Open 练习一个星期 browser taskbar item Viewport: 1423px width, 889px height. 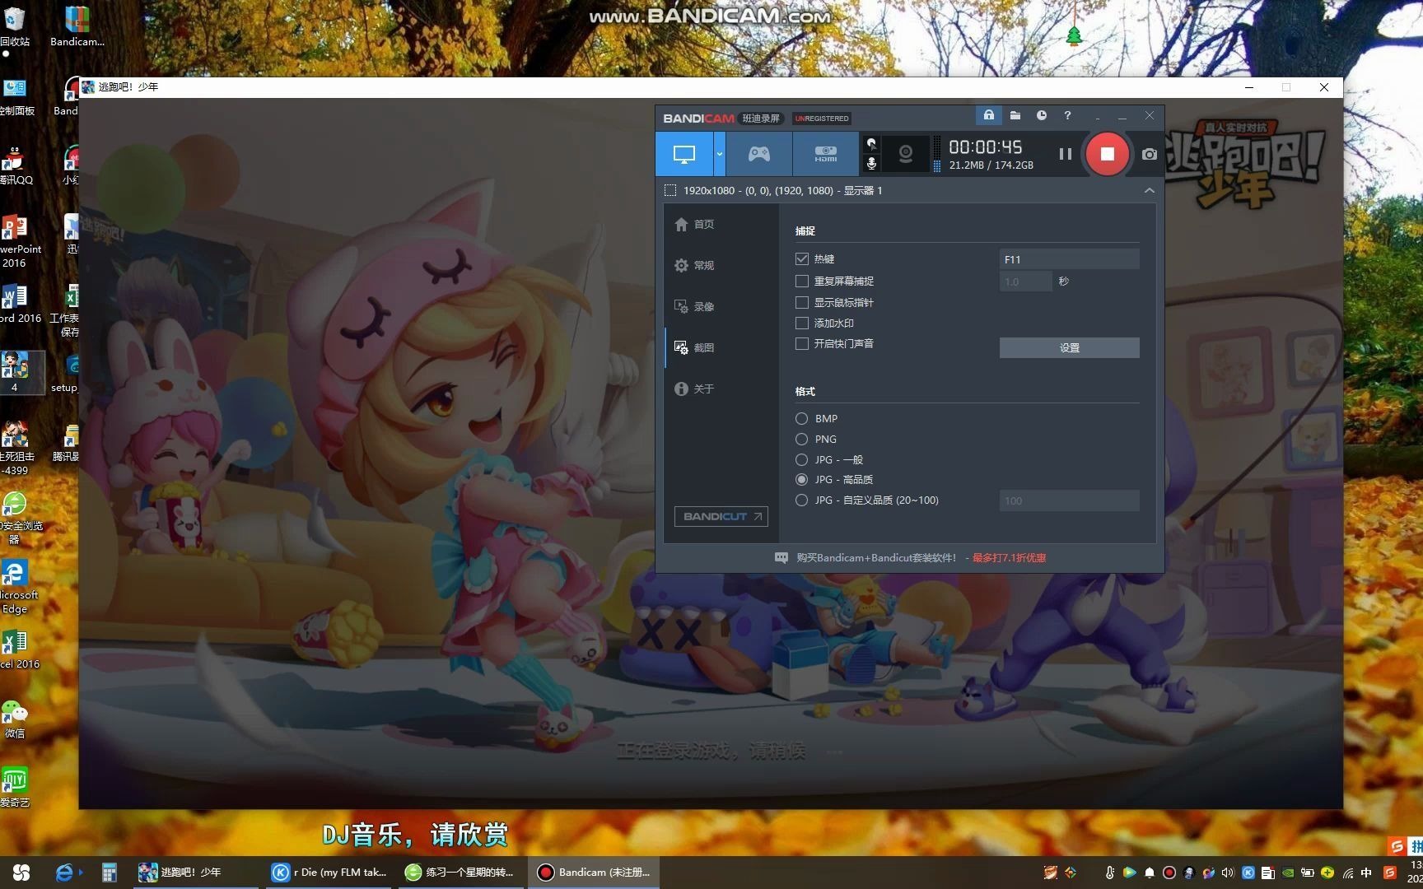[x=461, y=873]
